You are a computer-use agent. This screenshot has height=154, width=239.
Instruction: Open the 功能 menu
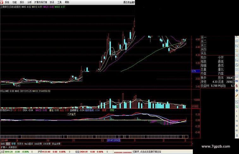[x=15, y=2]
